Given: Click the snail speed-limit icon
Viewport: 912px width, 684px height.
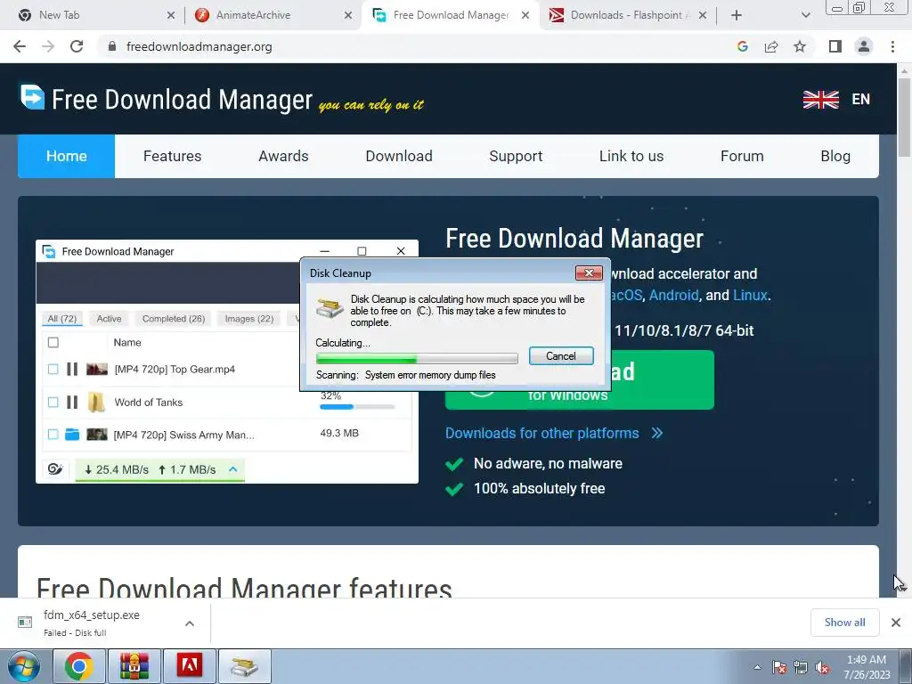Looking at the screenshot, I should coord(55,468).
